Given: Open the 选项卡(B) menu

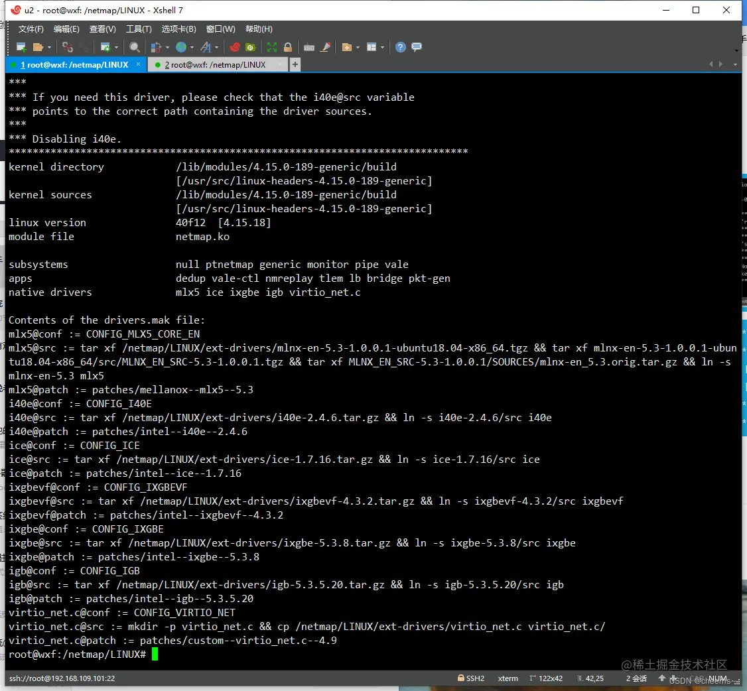Looking at the screenshot, I should click(x=178, y=29).
